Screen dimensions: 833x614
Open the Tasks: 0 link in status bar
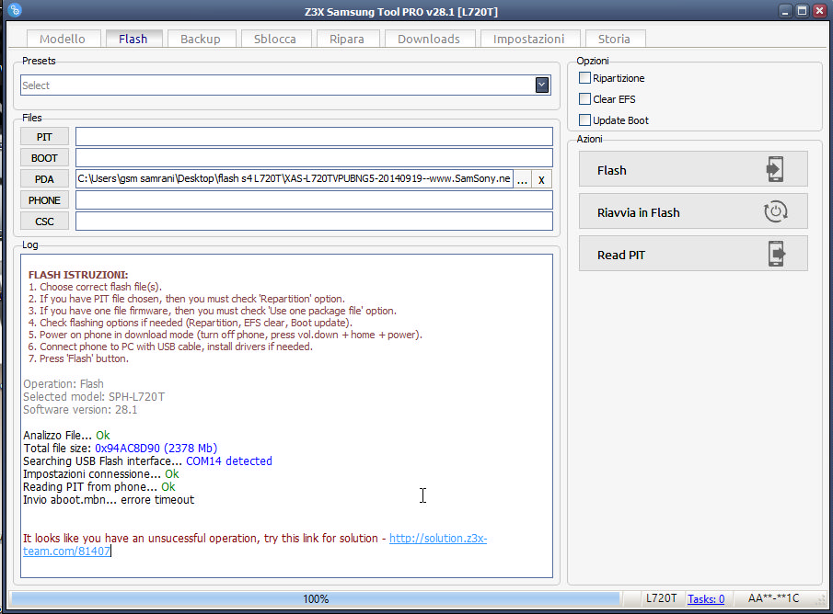(706, 598)
